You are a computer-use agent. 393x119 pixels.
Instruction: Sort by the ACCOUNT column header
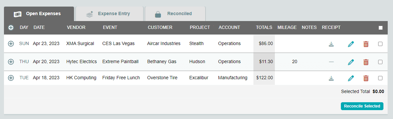pyautogui.click(x=229, y=27)
